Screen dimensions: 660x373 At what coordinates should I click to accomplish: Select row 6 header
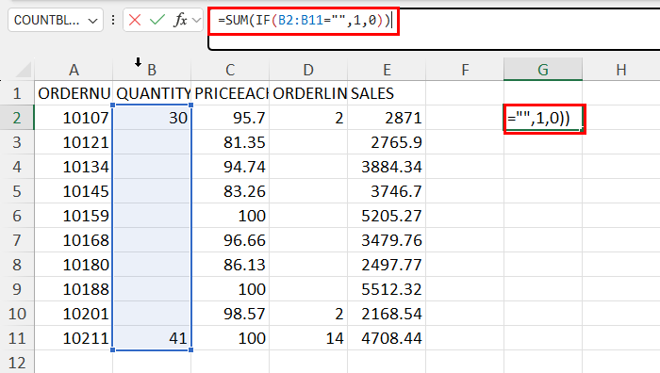click(x=17, y=216)
